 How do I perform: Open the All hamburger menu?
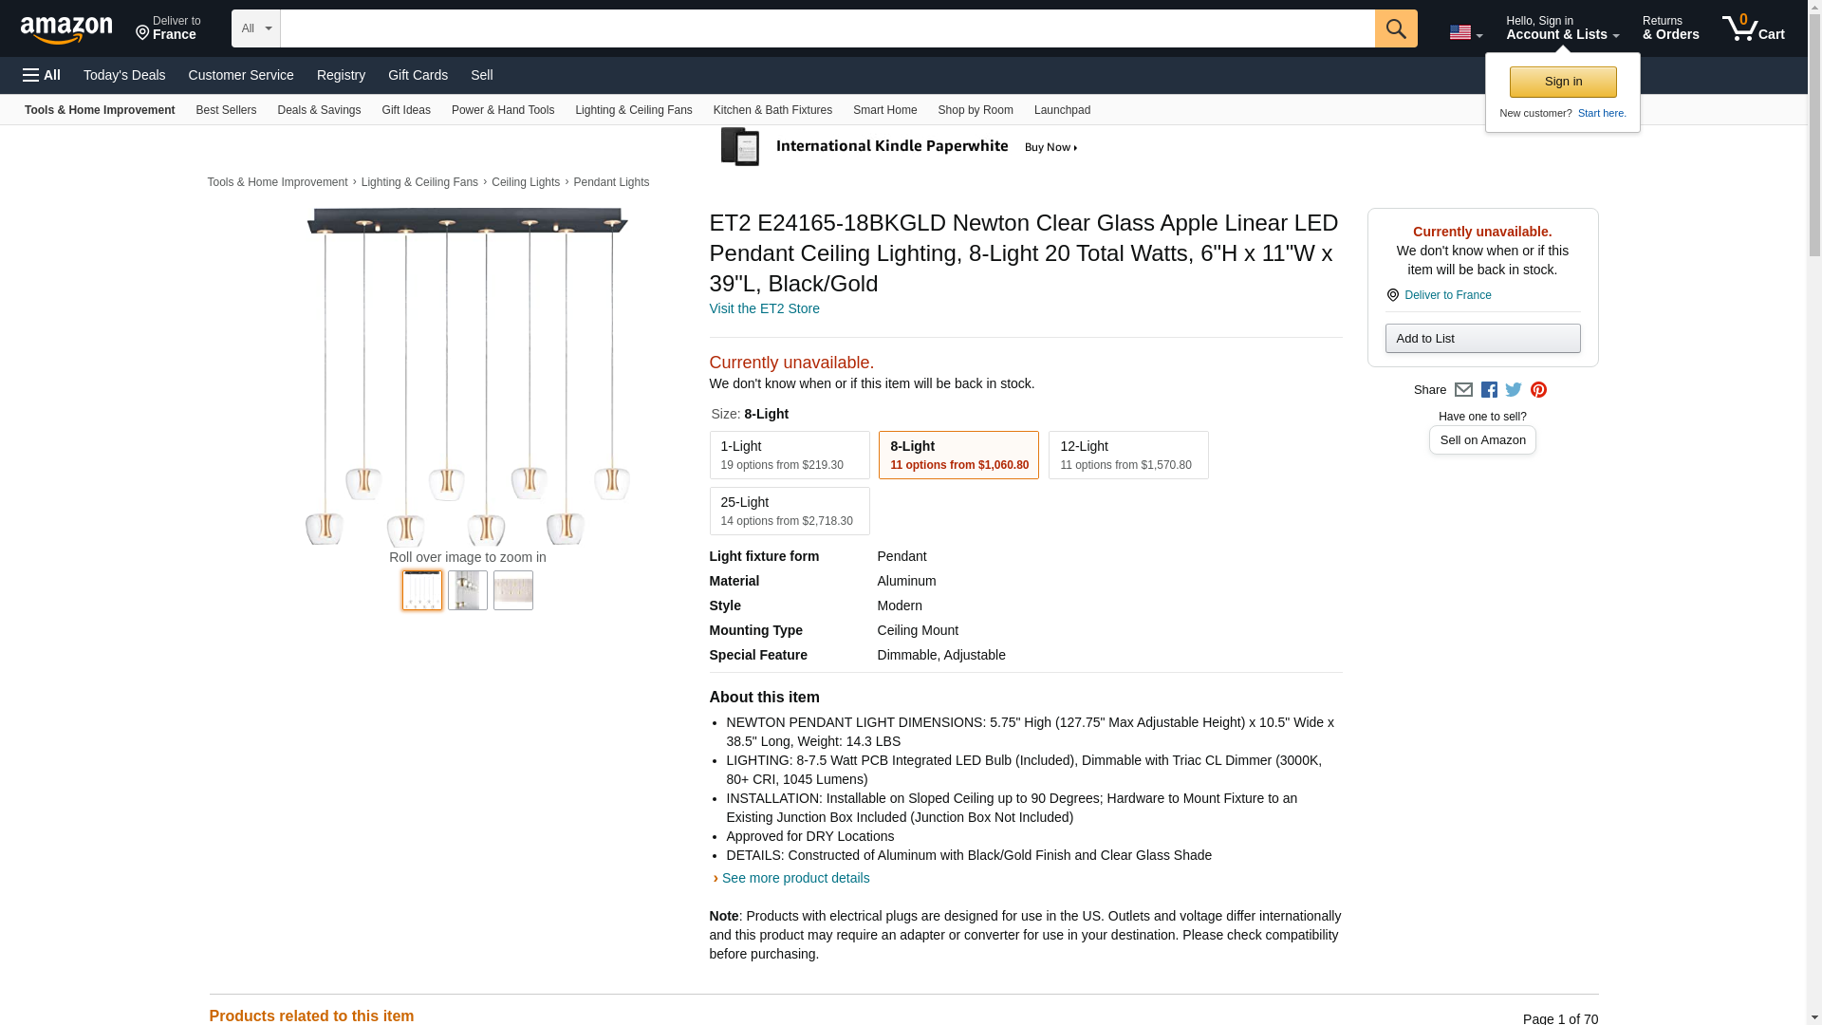42,75
